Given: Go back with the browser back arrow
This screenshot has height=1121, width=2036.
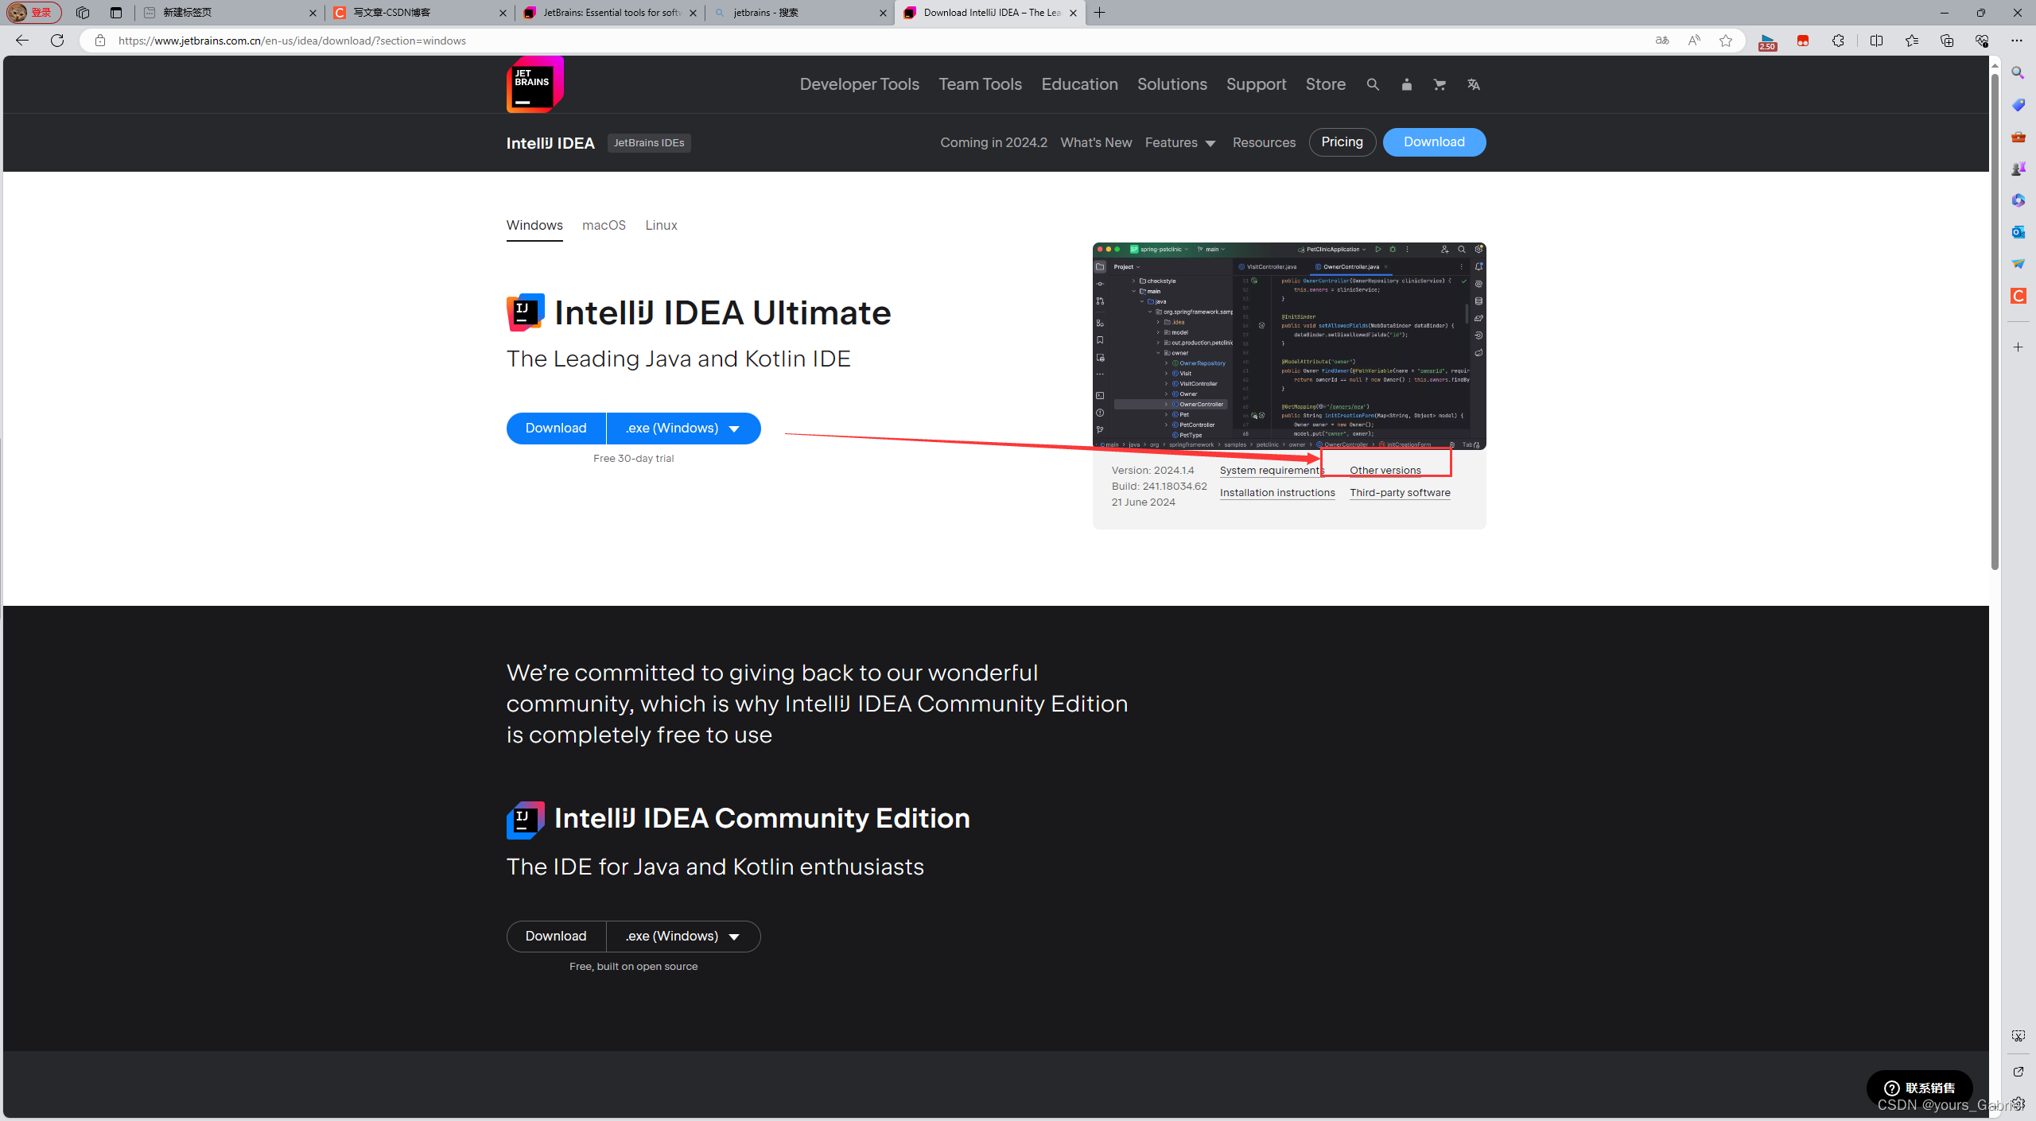Looking at the screenshot, I should pos(22,41).
